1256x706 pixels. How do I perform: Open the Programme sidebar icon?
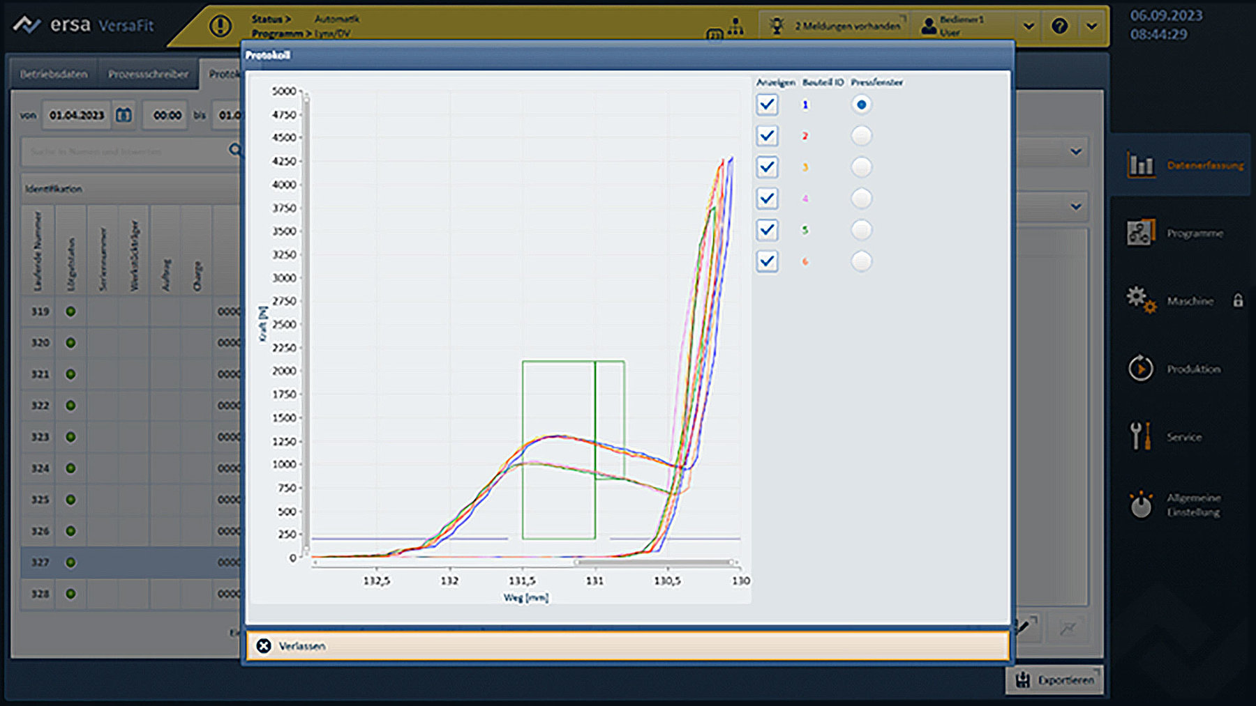tap(1141, 233)
